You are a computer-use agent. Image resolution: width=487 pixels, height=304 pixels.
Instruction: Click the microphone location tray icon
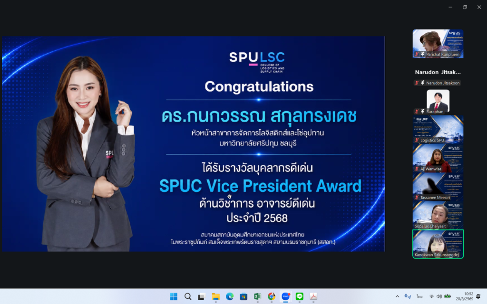pyautogui.click(x=408, y=296)
